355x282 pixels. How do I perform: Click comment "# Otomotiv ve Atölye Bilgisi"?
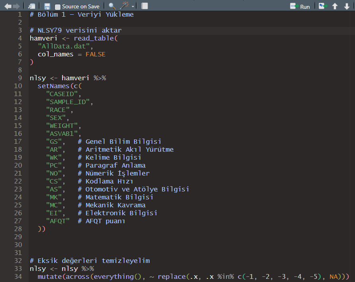click(x=133, y=189)
